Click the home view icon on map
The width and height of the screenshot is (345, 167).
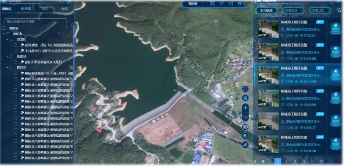pos(246,98)
